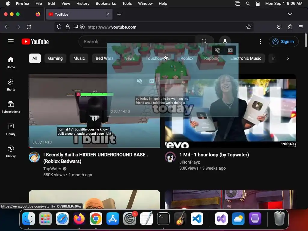
Task: Click the search magnifier button
Action: click(x=204, y=42)
